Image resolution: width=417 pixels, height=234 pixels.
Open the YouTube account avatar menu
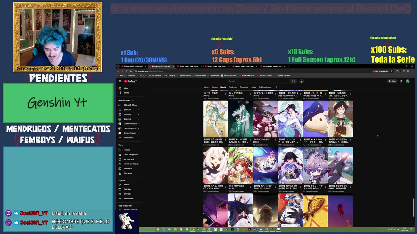click(408, 81)
